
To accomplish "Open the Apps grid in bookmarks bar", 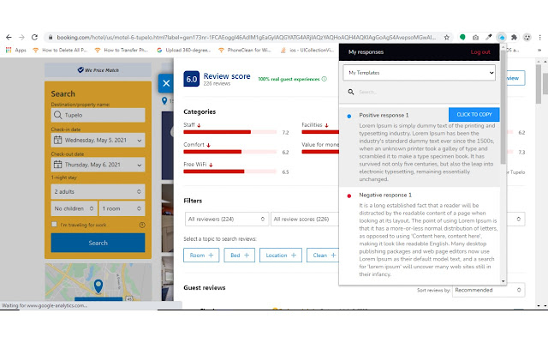I will click(15, 50).
